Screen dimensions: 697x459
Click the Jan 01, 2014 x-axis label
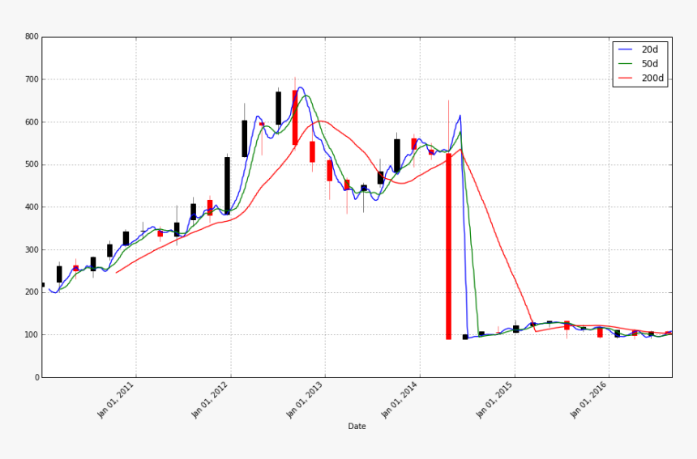click(x=399, y=401)
